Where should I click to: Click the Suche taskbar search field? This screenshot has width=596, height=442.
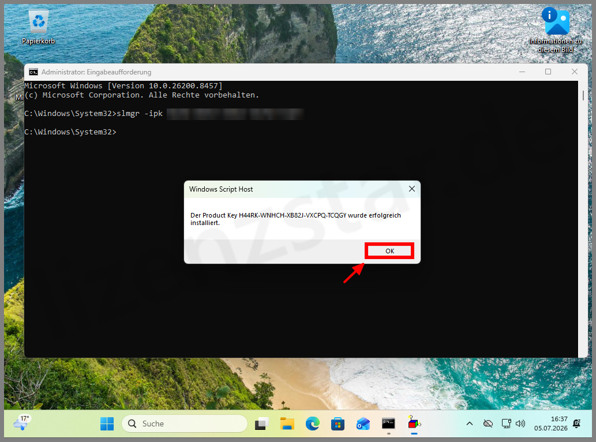[x=185, y=424]
